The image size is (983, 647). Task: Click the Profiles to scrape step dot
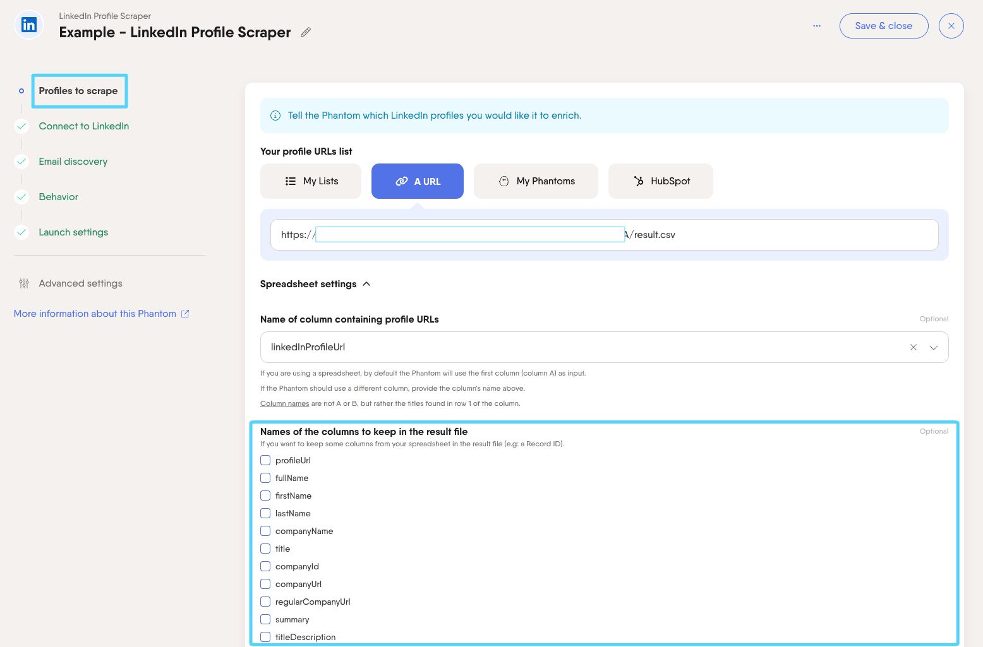pyautogui.click(x=21, y=91)
